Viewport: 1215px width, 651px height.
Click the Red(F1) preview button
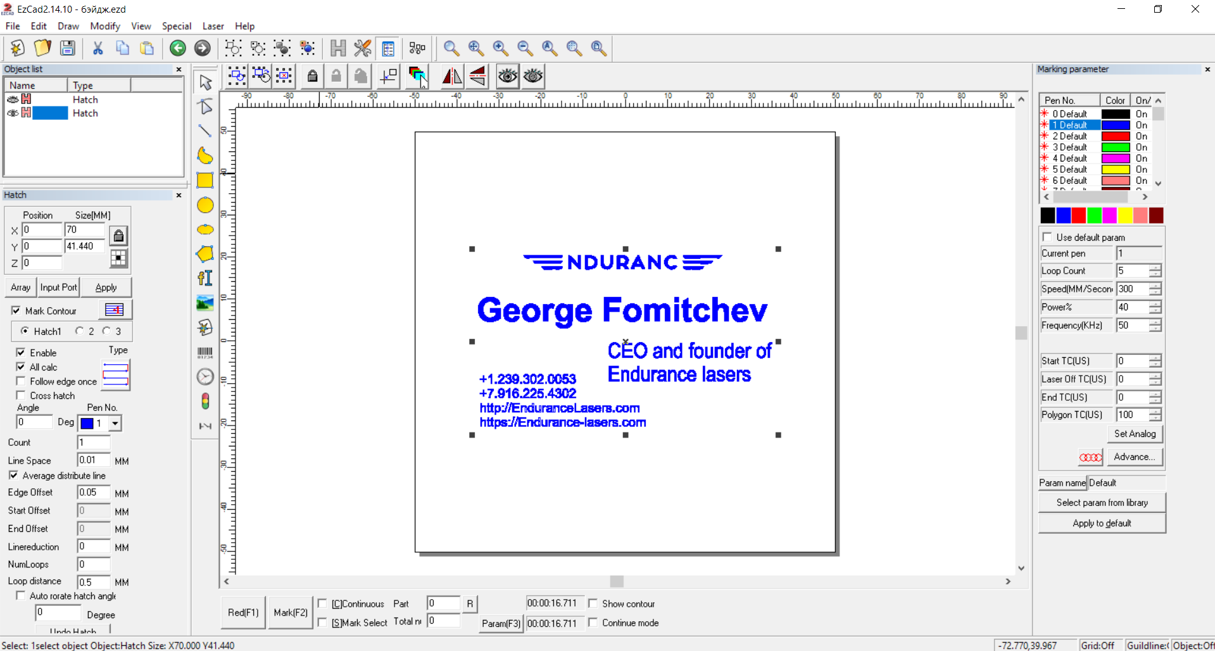point(243,612)
